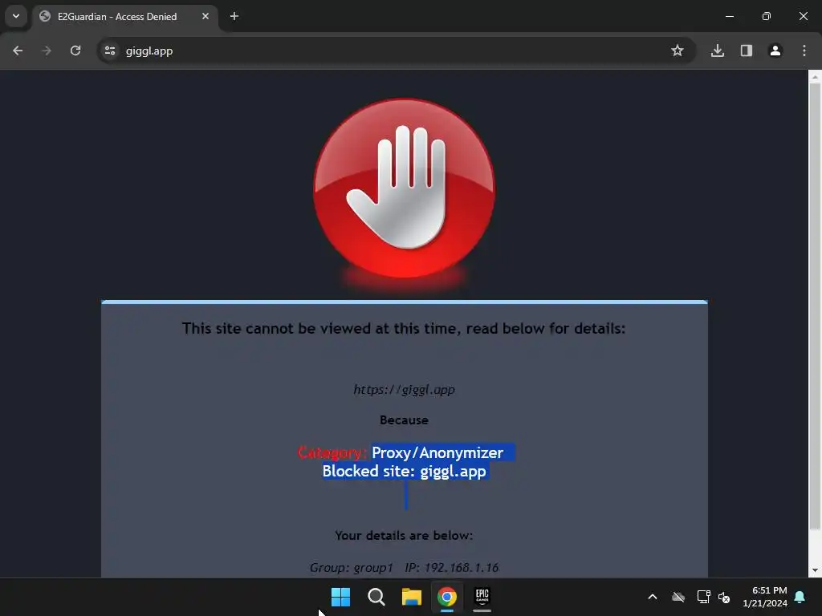The height and width of the screenshot is (616, 822).
Task: Restore down the Chrome window
Action: tap(767, 16)
